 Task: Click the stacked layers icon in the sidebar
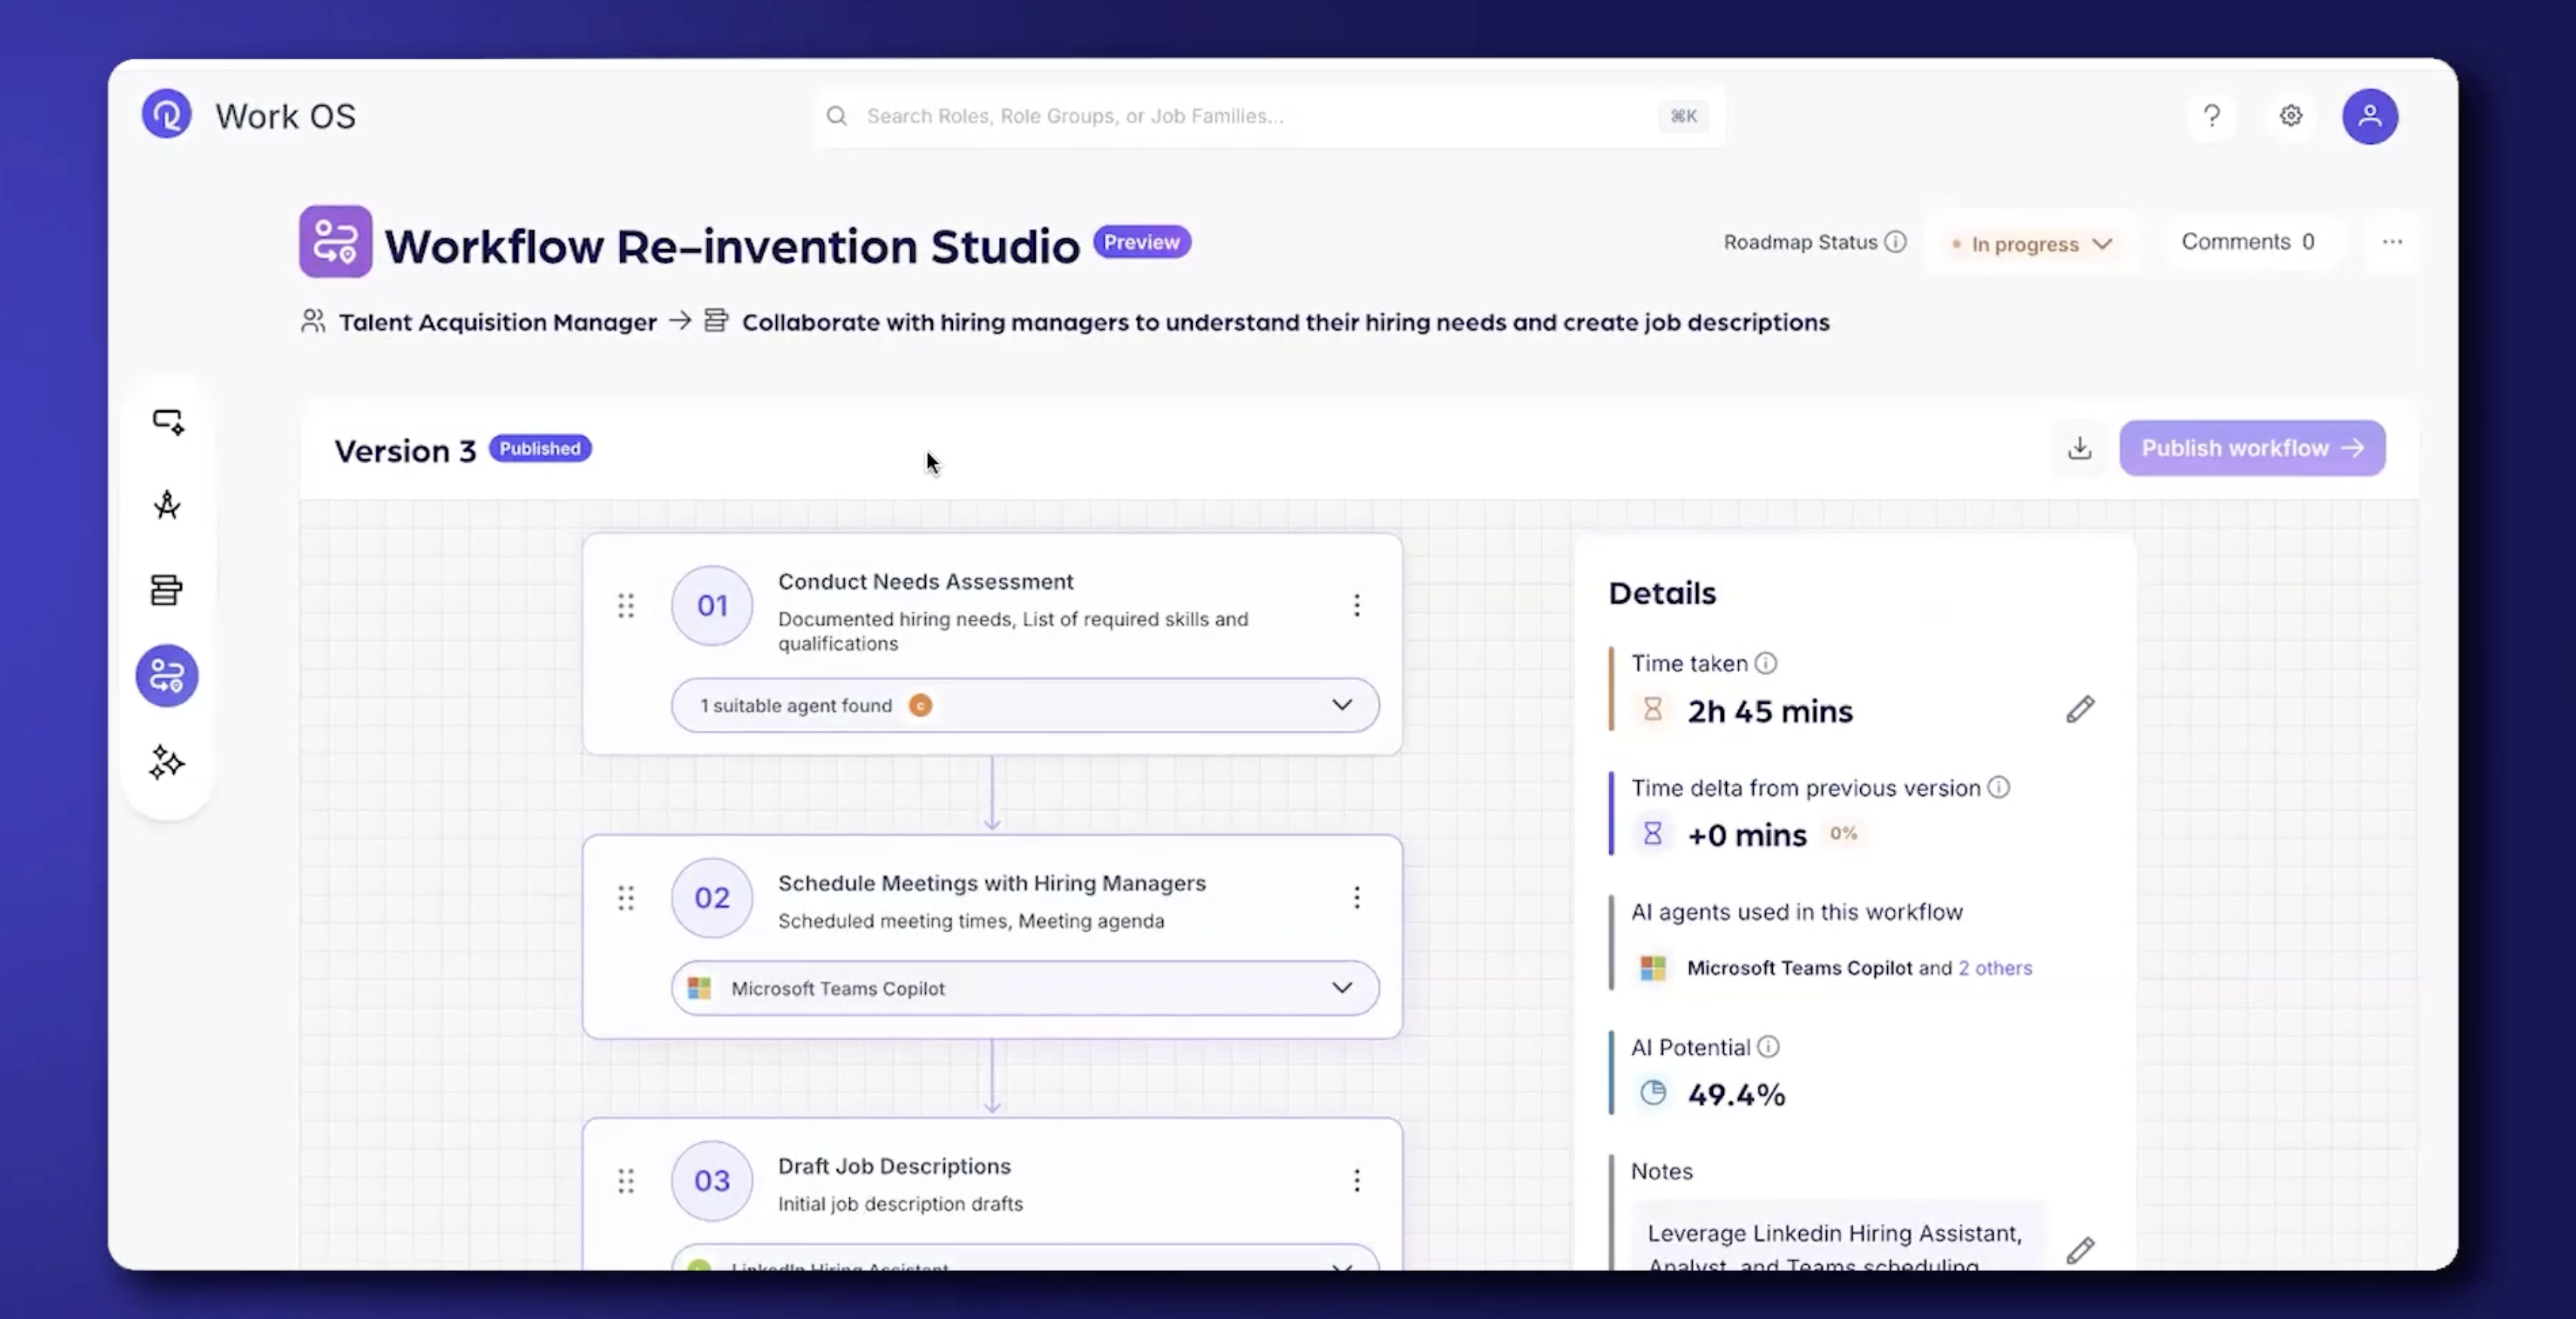click(166, 589)
